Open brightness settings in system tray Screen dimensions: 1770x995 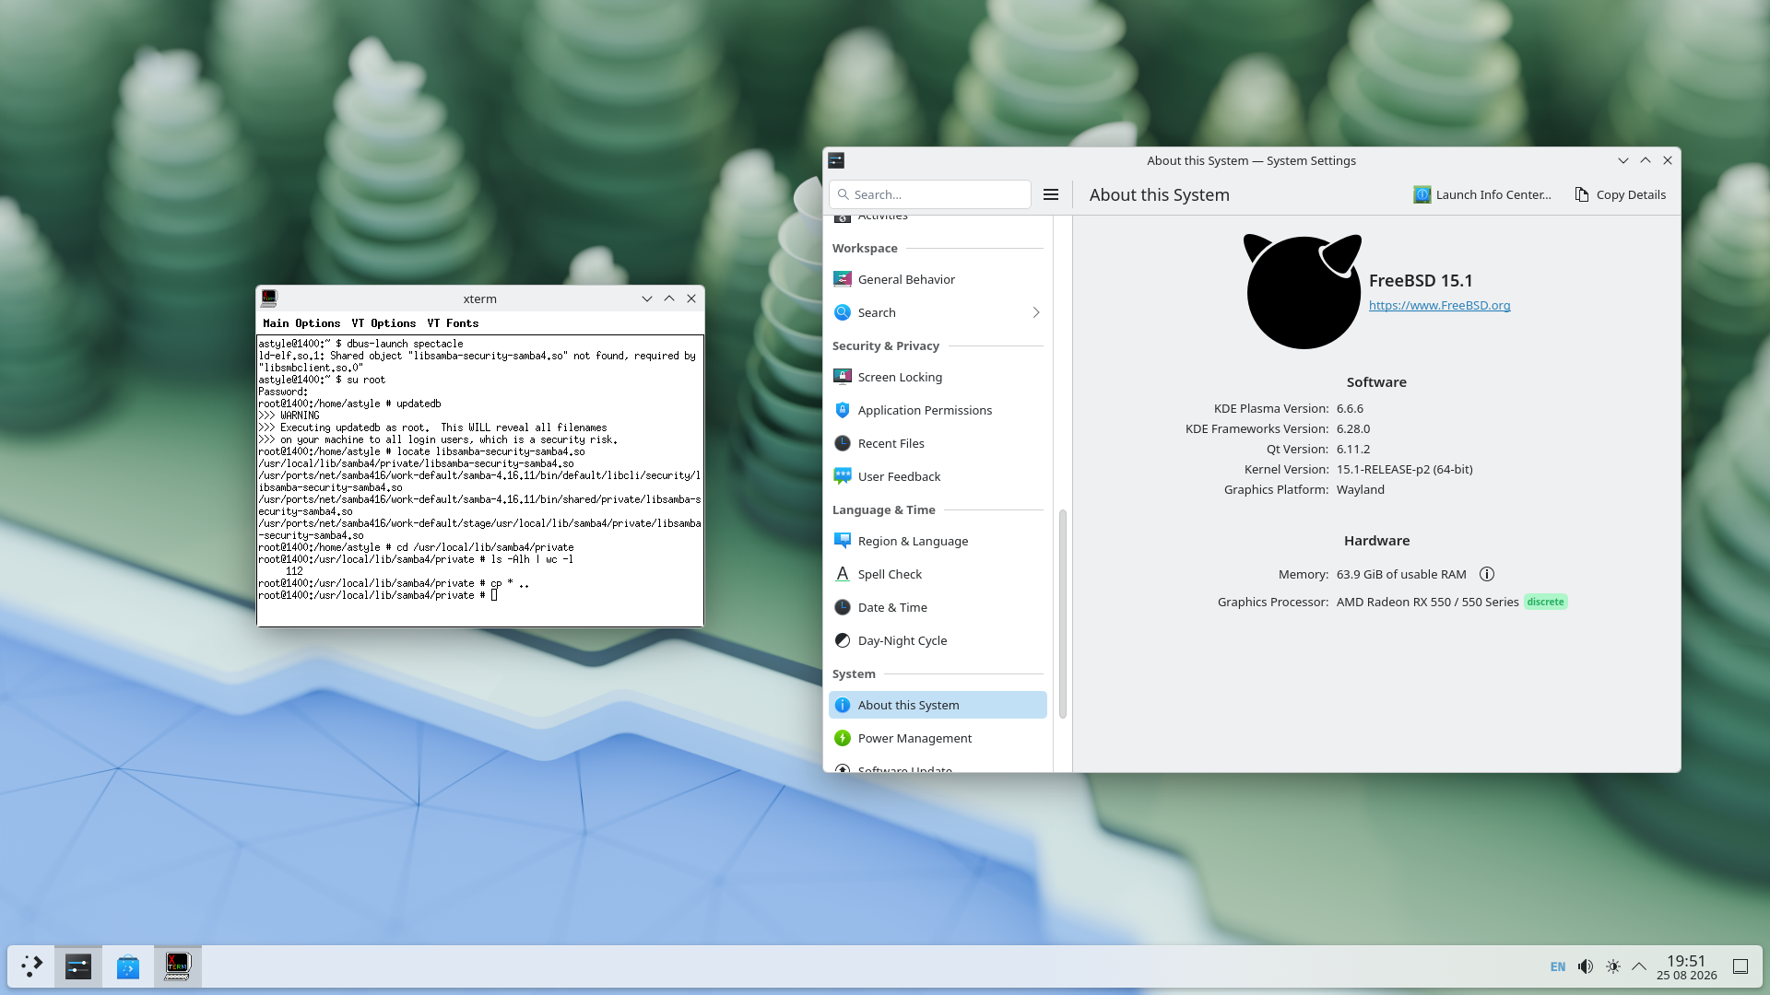click(1613, 966)
